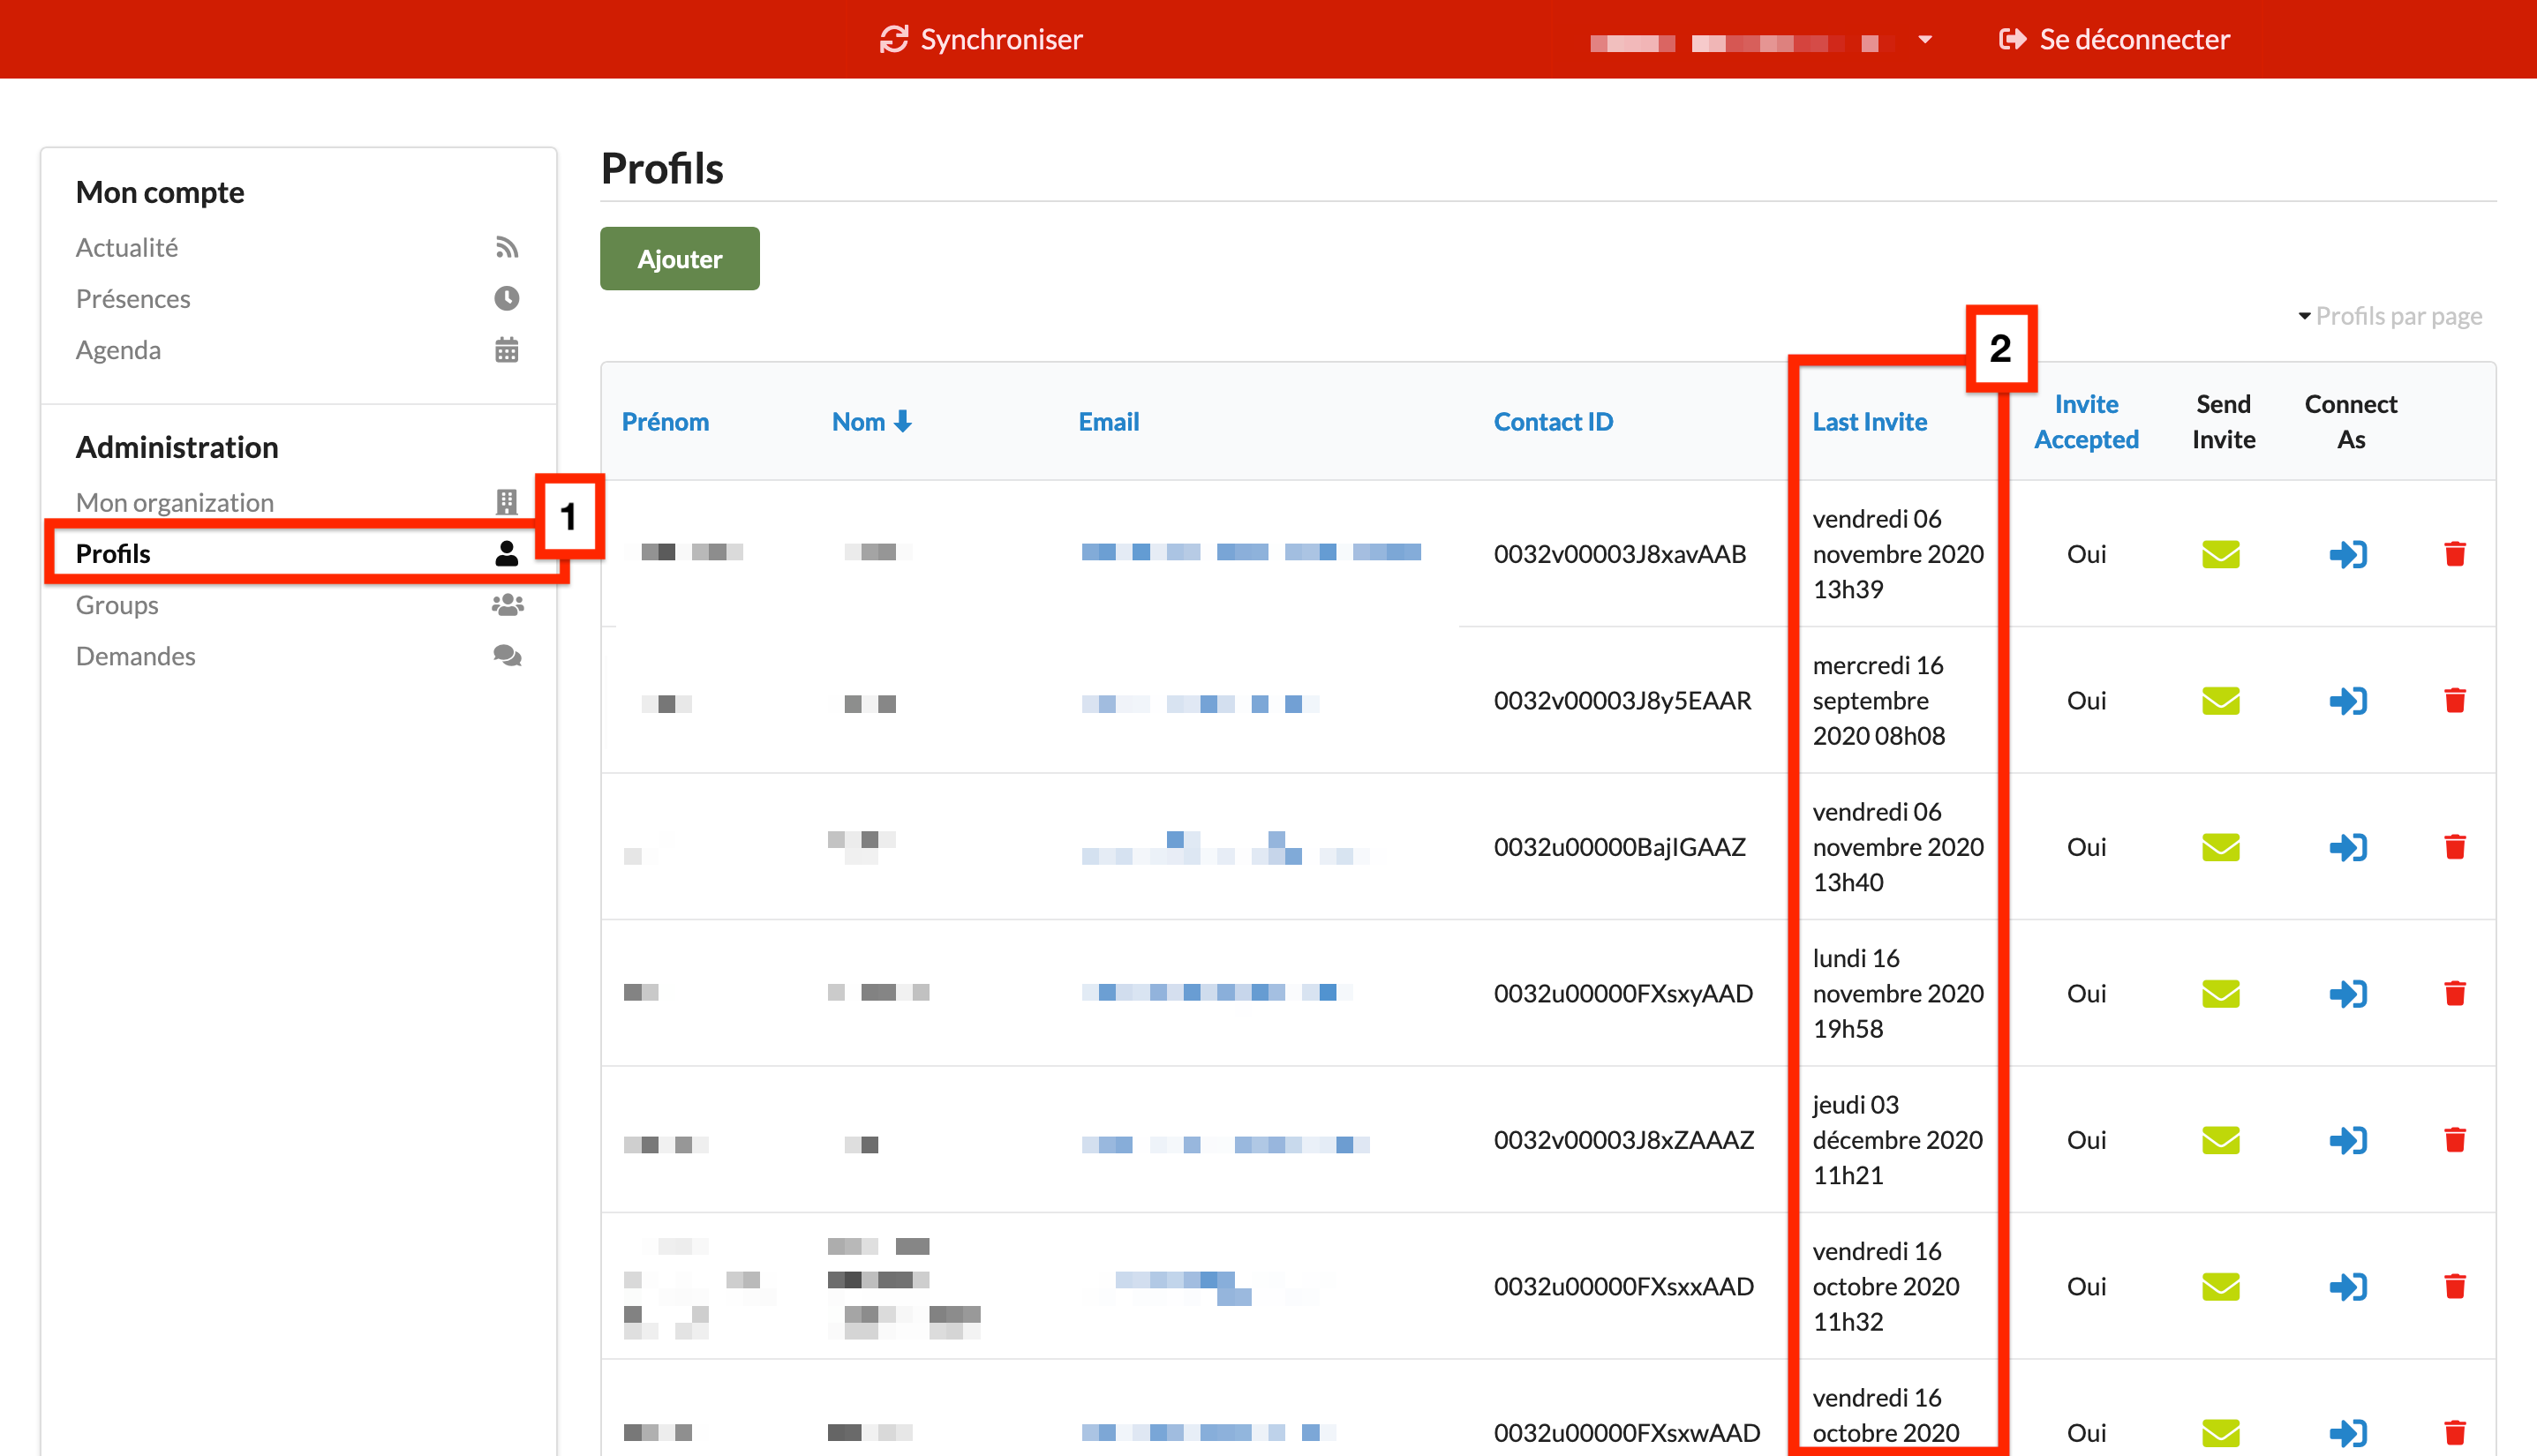The width and height of the screenshot is (2537, 1456).
Task: Send invite envelope for contact 0032v00003J8xavAAB
Action: [2220, 554]
